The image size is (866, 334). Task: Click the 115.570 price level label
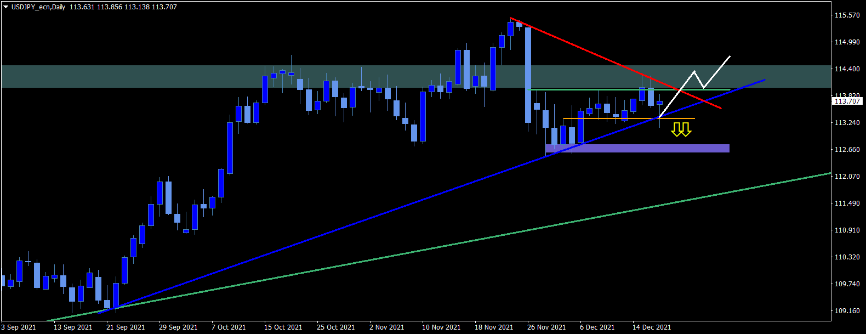tap(847, 15)
